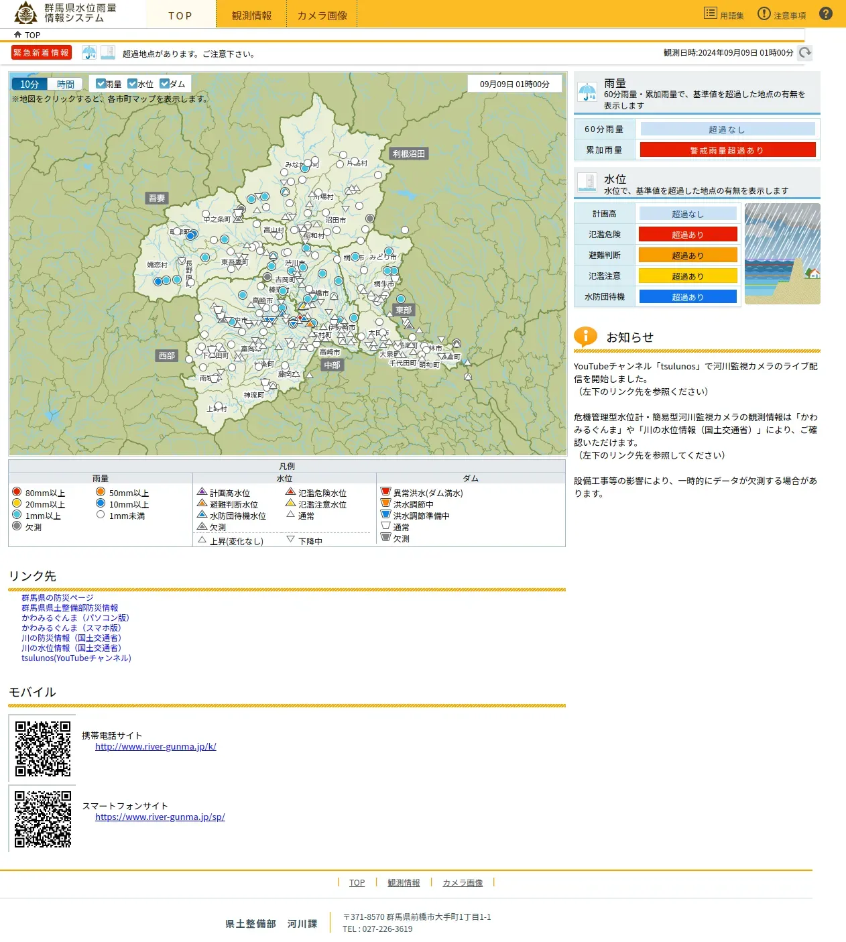Click the 計画高 超過なし bar
This screenshot has width=846, height=942.
click(688, 213)
